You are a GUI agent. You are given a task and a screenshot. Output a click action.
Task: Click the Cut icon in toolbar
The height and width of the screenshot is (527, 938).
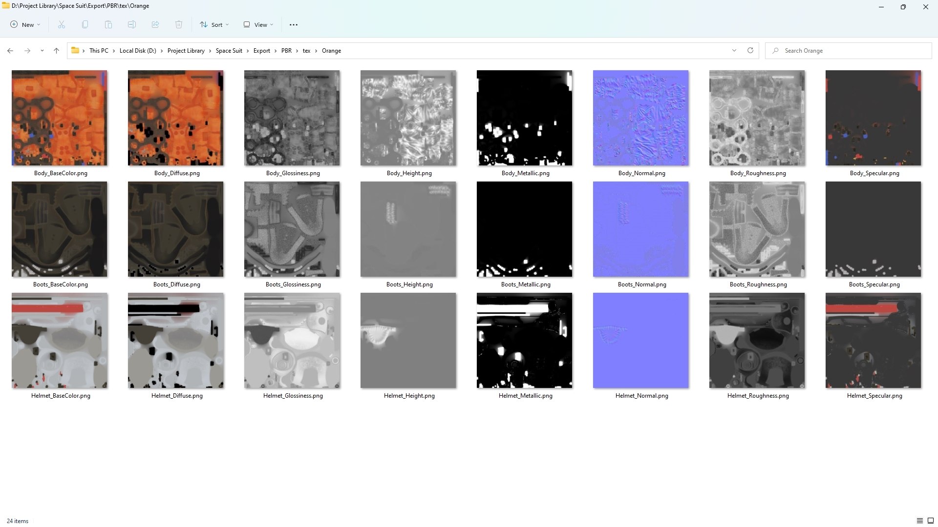click(x=62, y=24)
